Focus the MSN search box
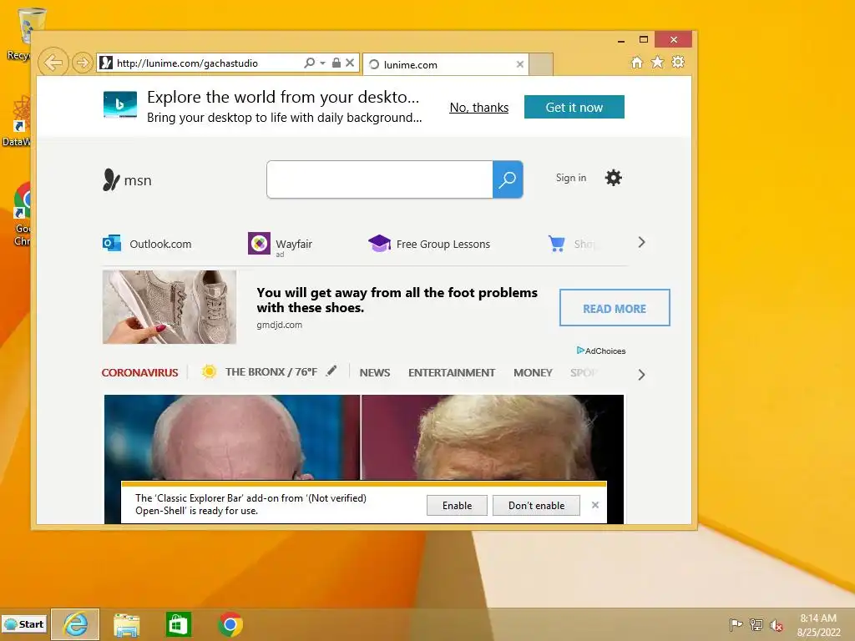This screenshot has width=855, height=641. (380, 179)
